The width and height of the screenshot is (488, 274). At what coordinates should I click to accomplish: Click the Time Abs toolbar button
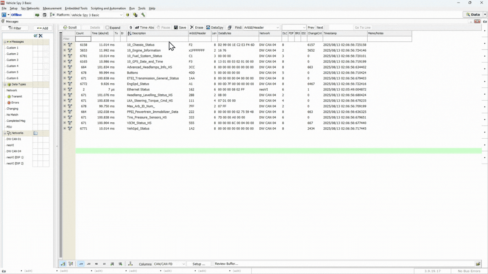144,27
